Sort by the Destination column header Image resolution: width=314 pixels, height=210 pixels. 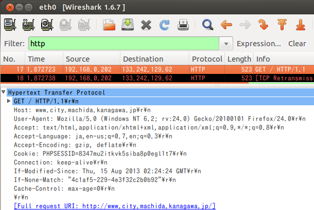pos(155,59)
